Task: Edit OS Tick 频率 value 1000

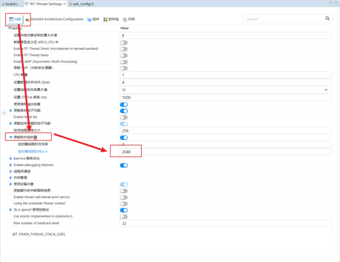Action: tap(225, 97)
